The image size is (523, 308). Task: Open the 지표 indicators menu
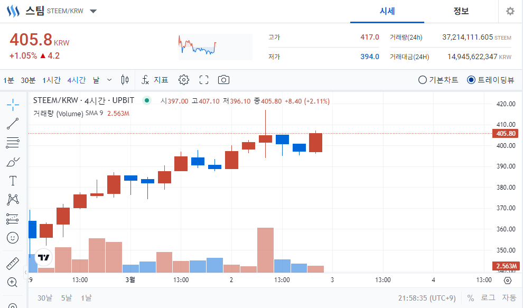point(155,80)
